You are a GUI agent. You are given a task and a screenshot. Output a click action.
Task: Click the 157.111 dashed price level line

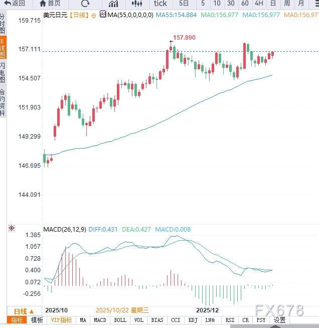pos(150,51)
